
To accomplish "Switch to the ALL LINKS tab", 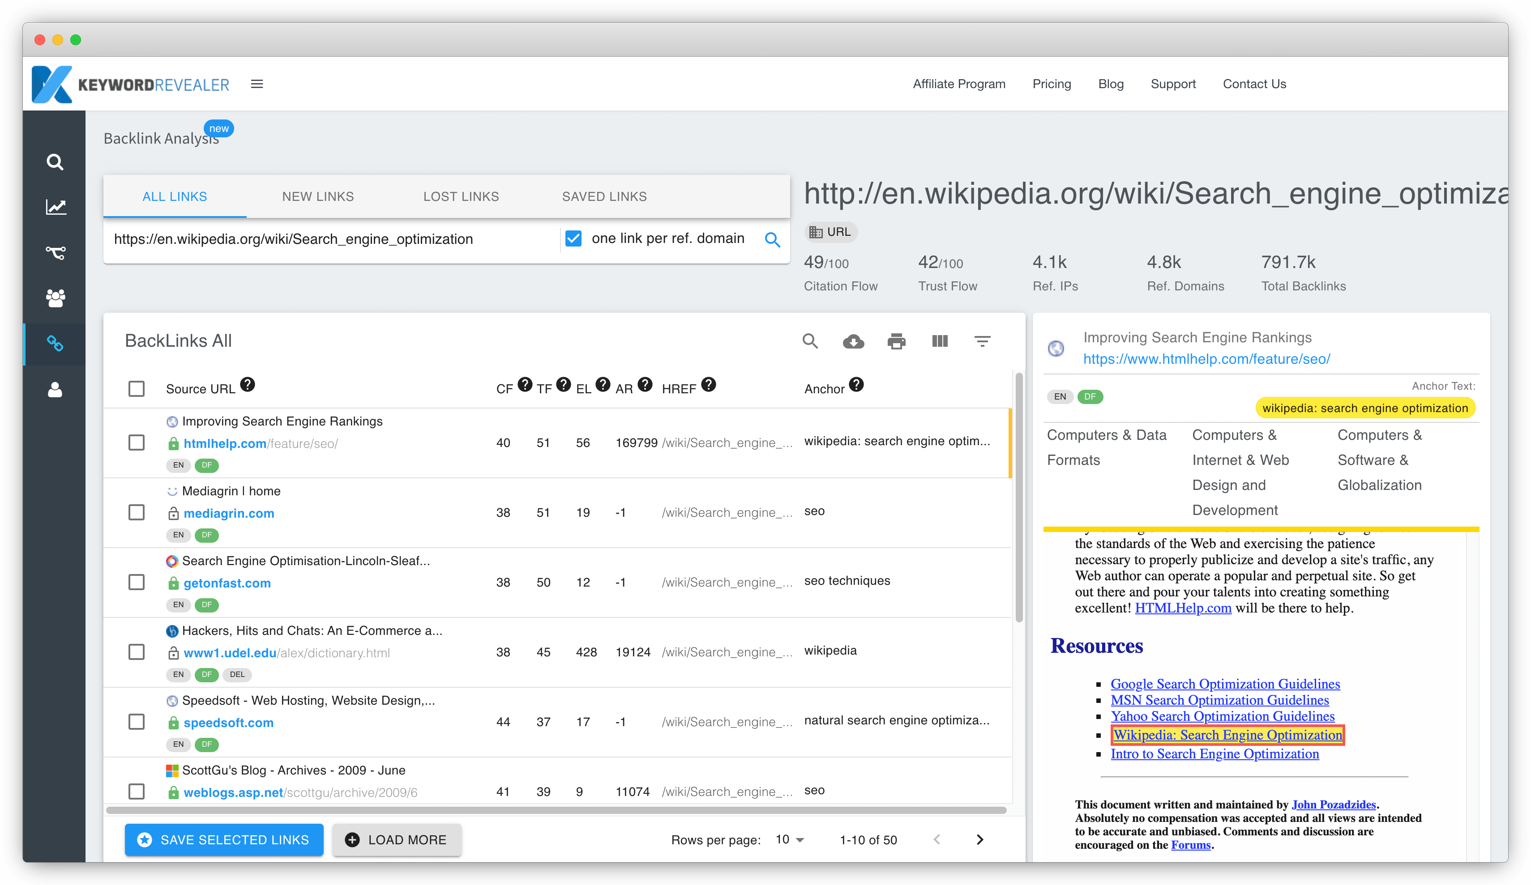I will [175, 196].
